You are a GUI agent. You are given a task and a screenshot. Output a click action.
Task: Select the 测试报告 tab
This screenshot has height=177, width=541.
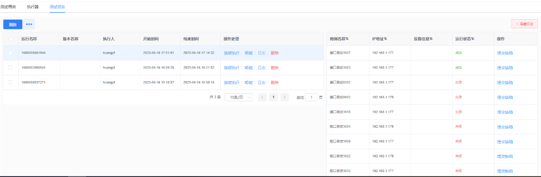[57, 7]
